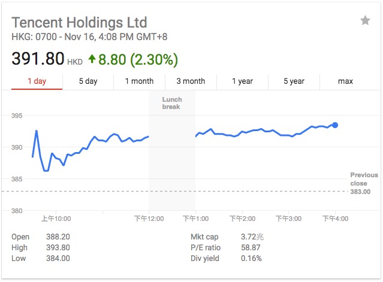Image resolution: width=383 pixels, height=282 pixels.
Task: Switch to the 1 year view
Action: (x=242, y=81)
